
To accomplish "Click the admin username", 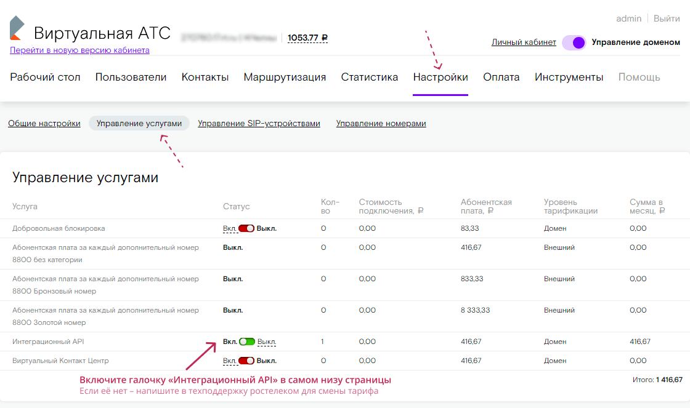I will click(x=628, y=18).
